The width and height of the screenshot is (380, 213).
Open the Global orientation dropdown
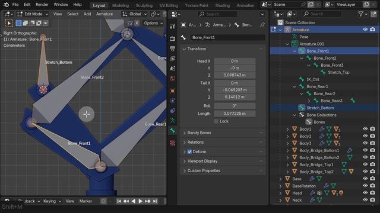point(134,14)
